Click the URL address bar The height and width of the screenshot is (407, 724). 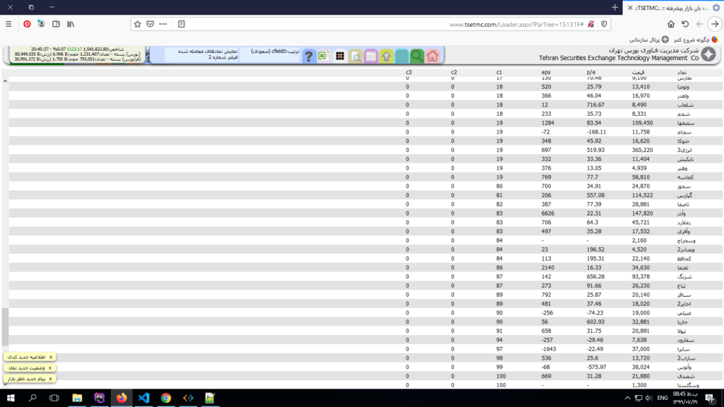click(382, 24)
